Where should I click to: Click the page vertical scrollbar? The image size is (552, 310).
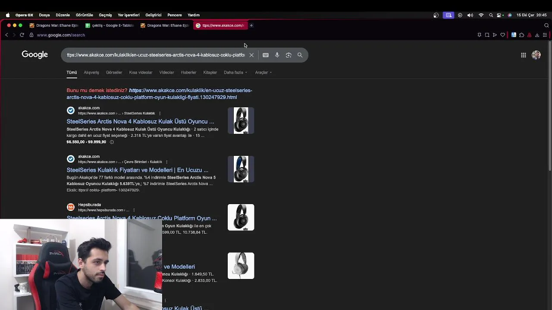[x=549, y=105]
